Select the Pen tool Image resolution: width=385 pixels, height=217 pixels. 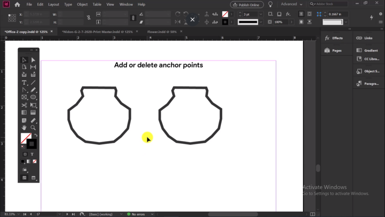24,90
